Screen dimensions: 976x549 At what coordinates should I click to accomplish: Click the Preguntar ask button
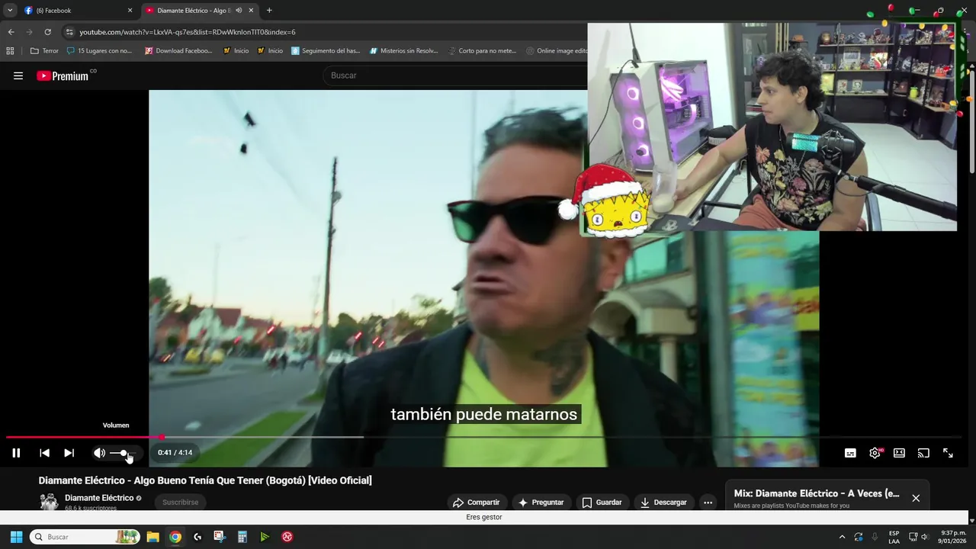click(x=541, y=502)
